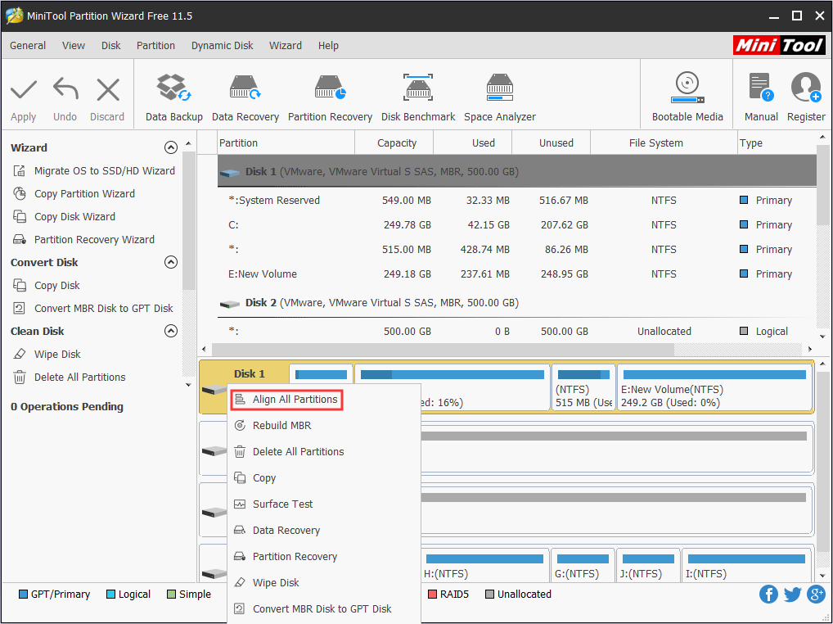The image size is (833, 624).
Task: Open the Dynamic Disk menu
Action: point(222,46)
